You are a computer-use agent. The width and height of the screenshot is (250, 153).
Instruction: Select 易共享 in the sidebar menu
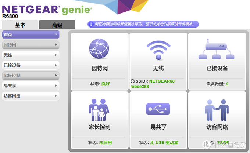(x=31, y=85)
